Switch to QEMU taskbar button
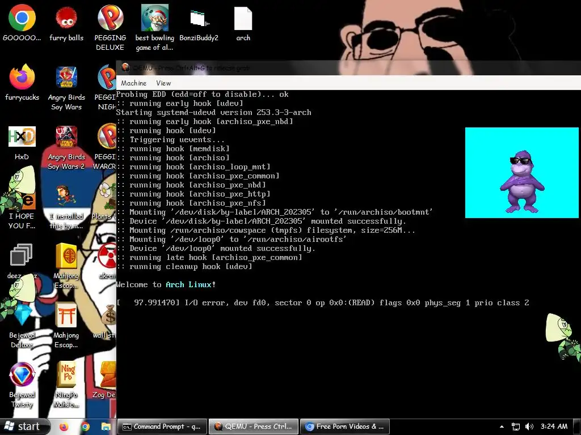581x435 pixels. point(254,427)
